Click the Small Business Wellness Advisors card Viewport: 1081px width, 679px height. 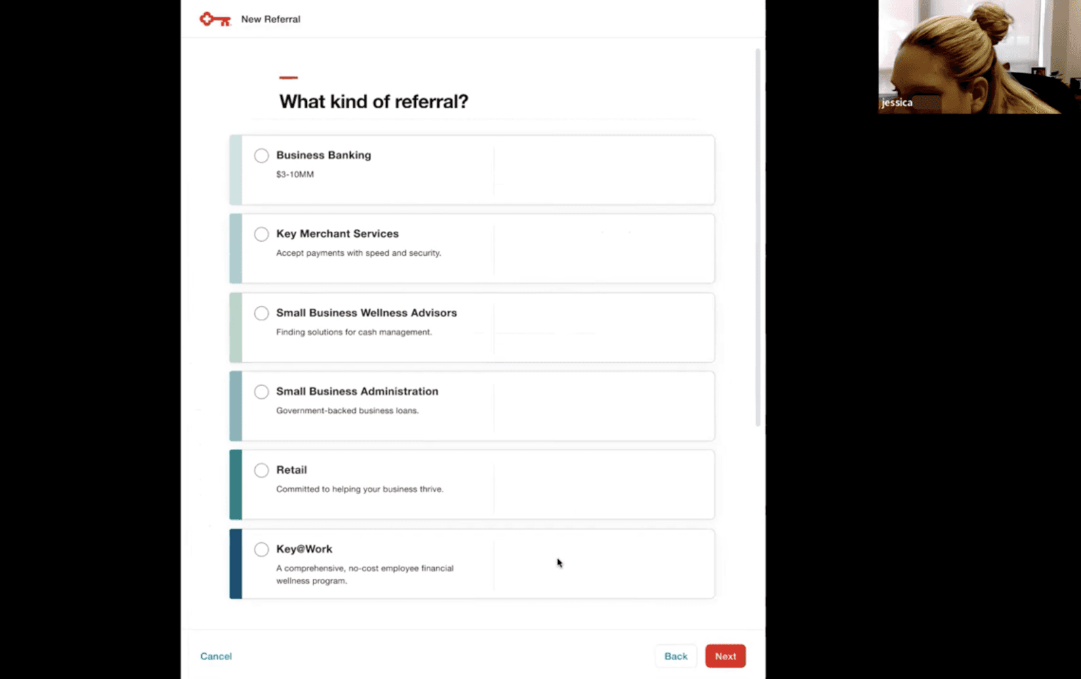pyautogui.click(x=471, y=327)
